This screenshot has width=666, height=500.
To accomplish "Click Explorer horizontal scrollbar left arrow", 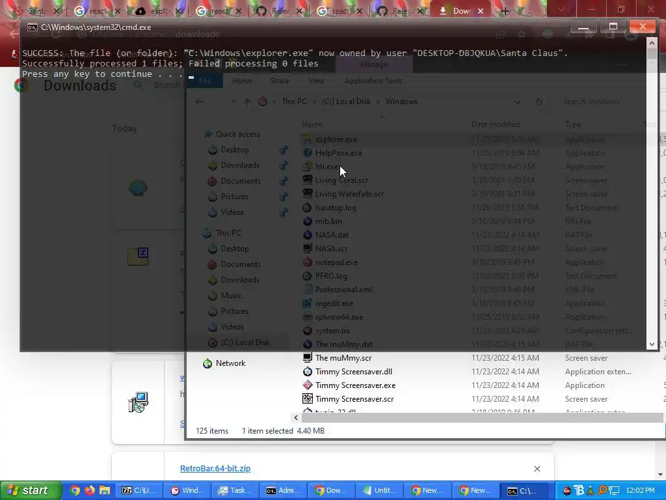I will coord(296,418).
